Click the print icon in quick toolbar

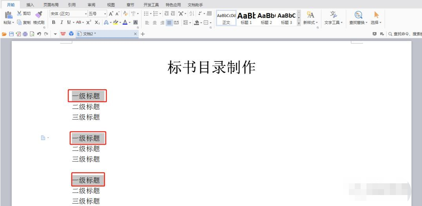25,34
